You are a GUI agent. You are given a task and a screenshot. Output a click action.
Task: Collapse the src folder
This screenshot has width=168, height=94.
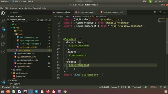pos(16,24)
